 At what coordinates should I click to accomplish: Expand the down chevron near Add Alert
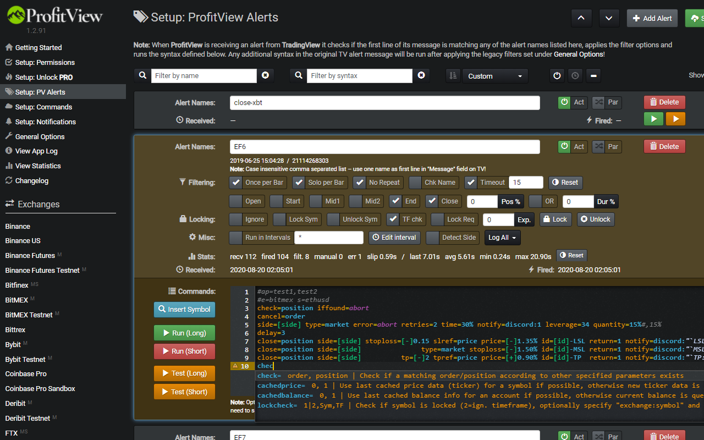[609, 18]
